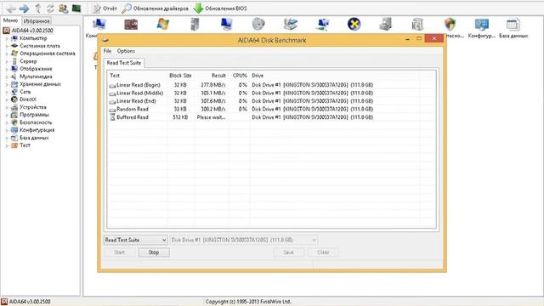This screenshot has height=306, width=544.
Task: Open the Disk Drive #1 selection dropdown
Action: (x=244, y=240)
